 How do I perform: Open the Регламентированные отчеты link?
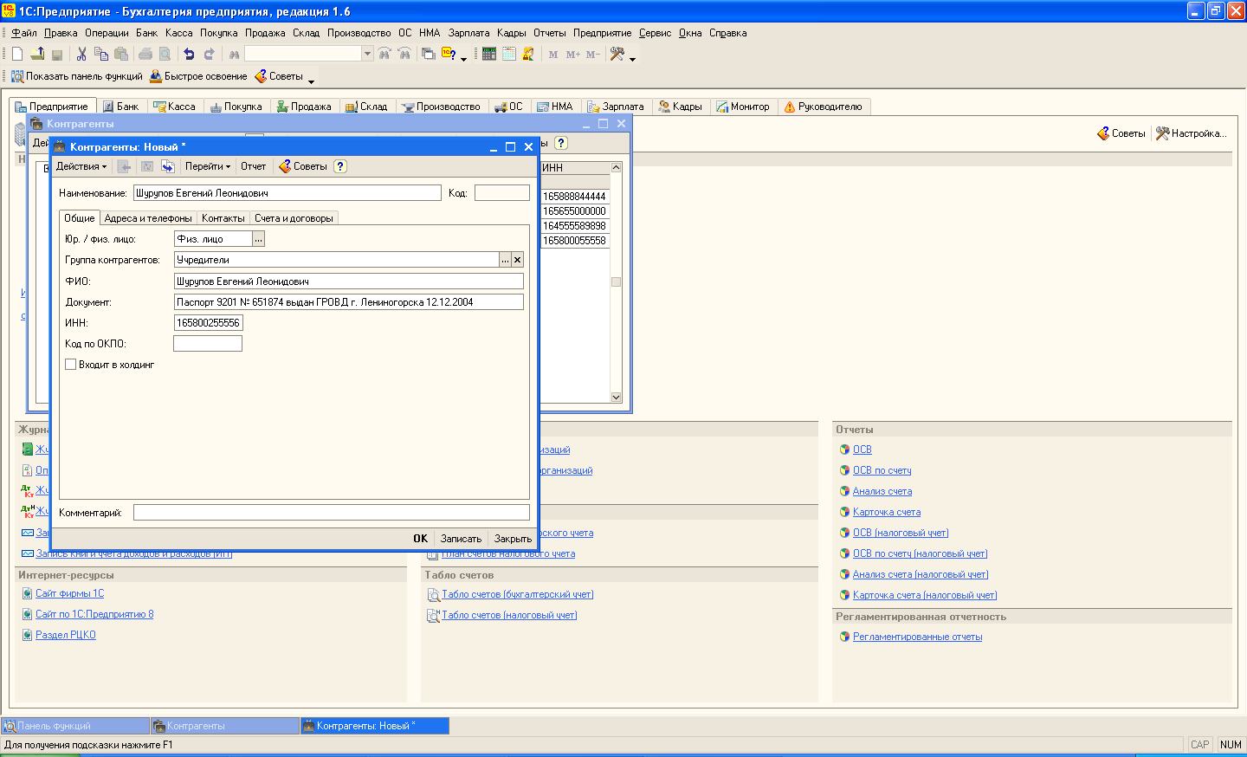pyautogui.click(x=917, y=637)
